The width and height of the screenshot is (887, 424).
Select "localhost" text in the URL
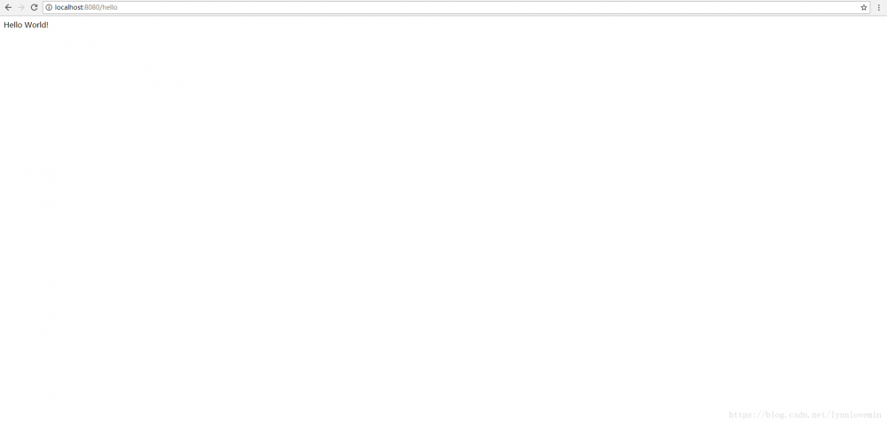(x=68, y=7)
